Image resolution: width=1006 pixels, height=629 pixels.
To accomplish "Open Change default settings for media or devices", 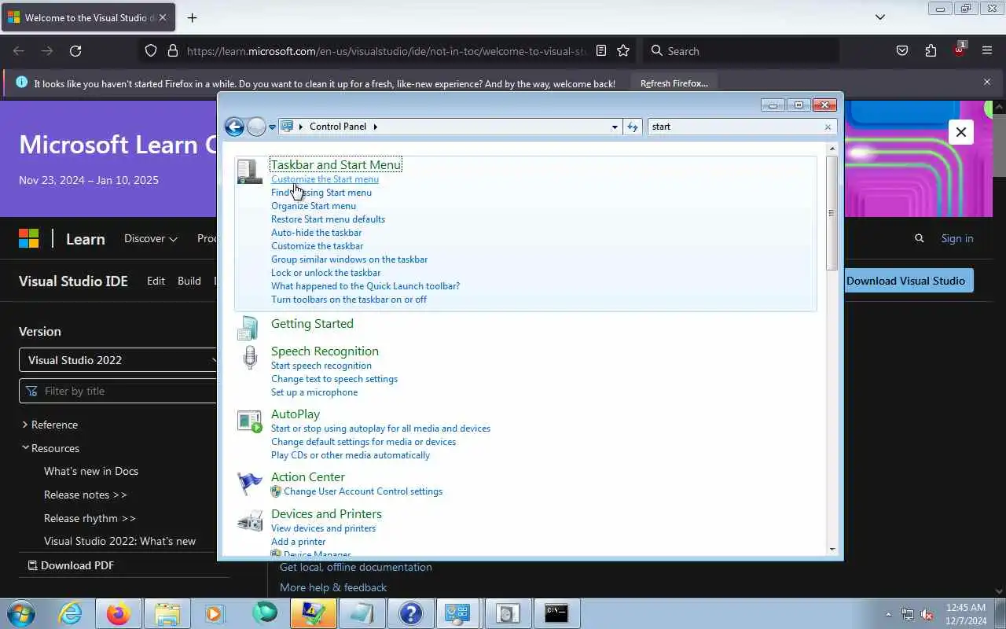I will pyautogui.click(x=363, y=442).
